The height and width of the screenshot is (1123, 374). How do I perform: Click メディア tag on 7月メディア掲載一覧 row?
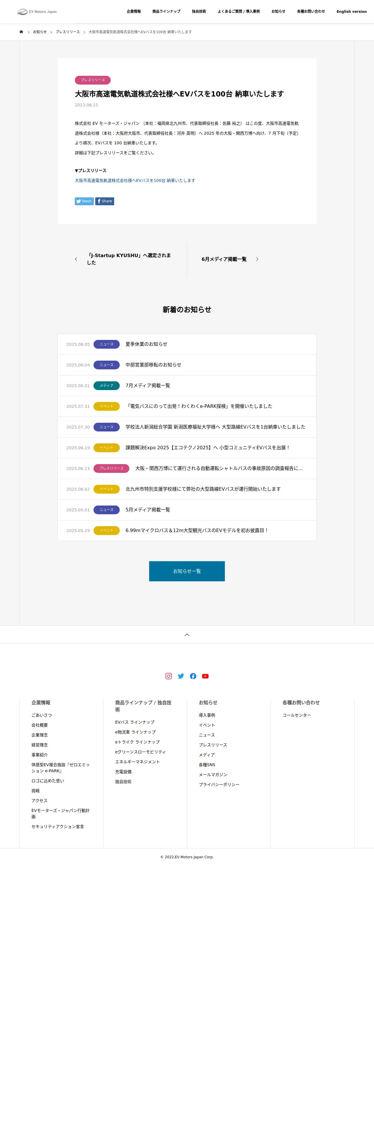(107, 386)
